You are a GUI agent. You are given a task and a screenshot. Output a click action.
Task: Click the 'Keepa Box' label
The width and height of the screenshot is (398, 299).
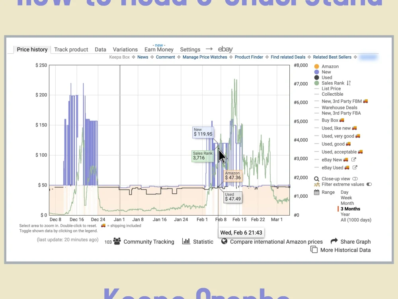pyautogui.click(x=119, y=57)
